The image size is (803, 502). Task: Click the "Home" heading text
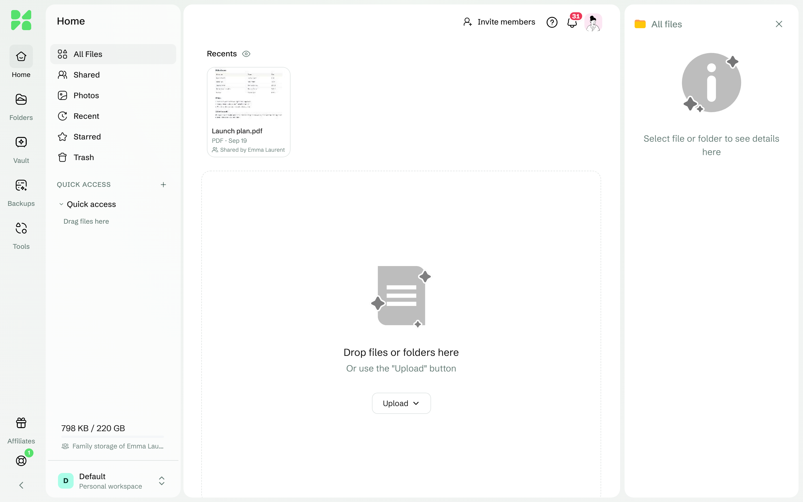pos(71,21)
